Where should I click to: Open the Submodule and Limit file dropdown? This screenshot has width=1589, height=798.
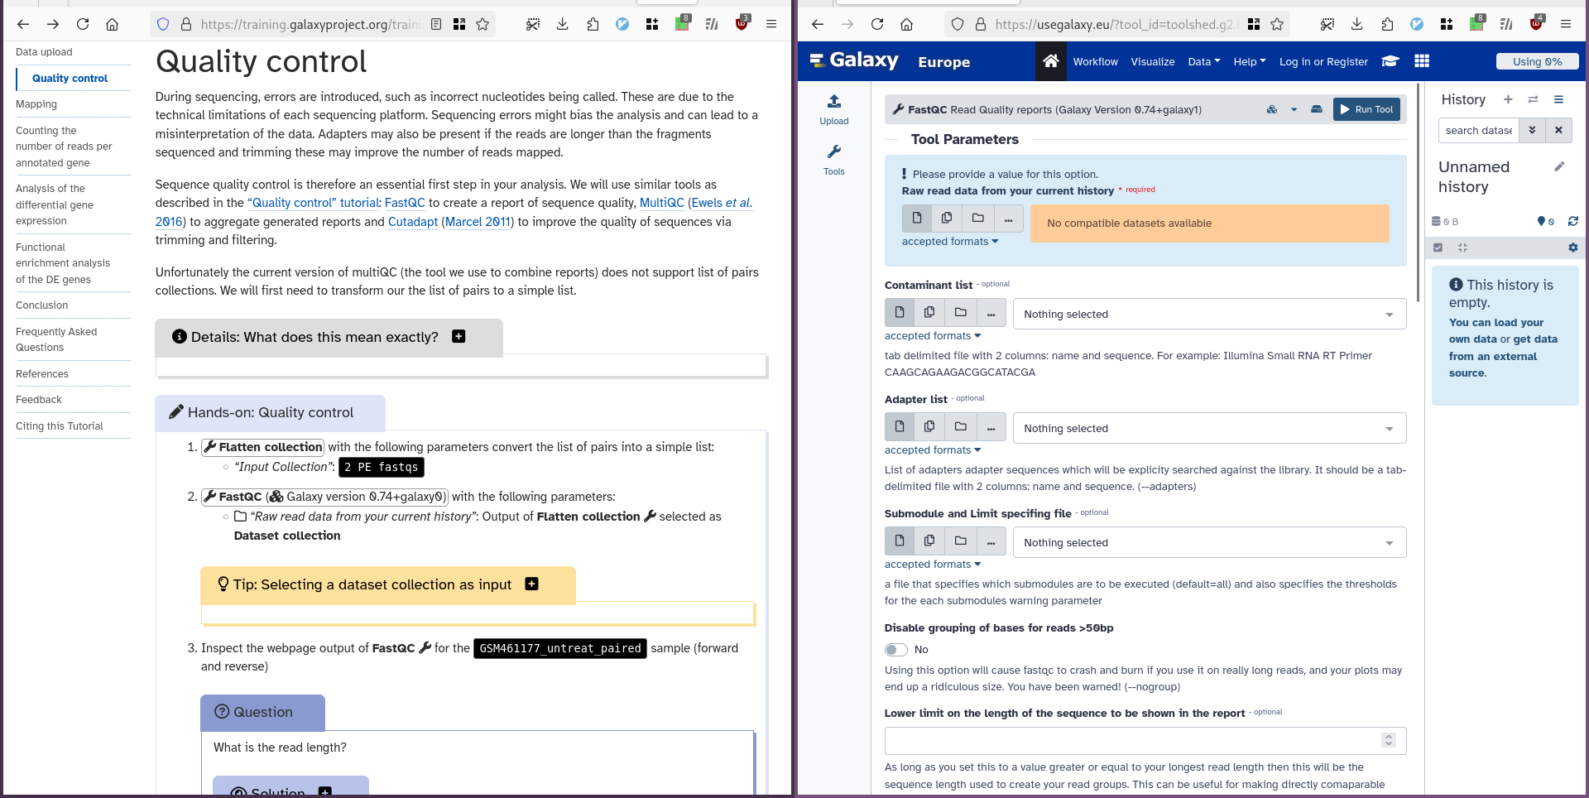pyautogui.click(x=1209, y=542)
